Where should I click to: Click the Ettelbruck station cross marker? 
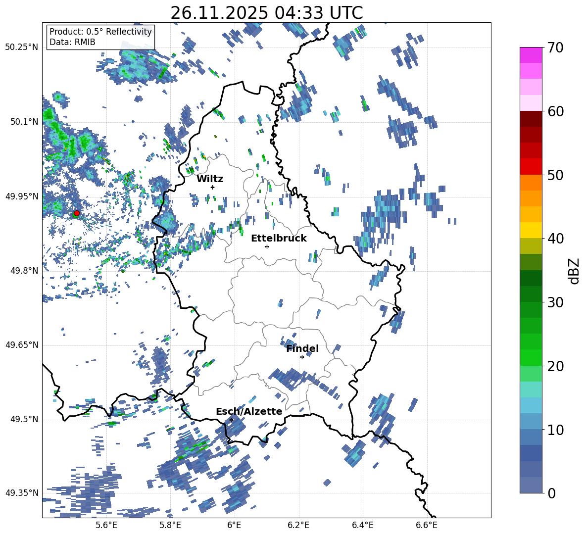coord(267,246)
